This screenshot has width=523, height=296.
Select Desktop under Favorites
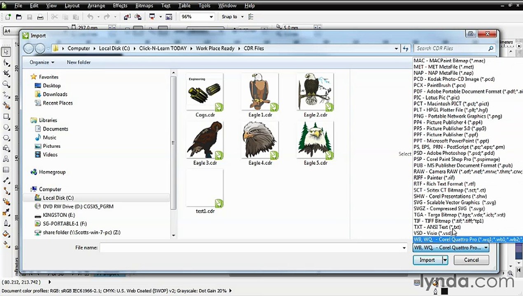(52, 86)
